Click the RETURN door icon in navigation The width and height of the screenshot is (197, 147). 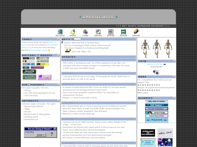coord(60,32)
